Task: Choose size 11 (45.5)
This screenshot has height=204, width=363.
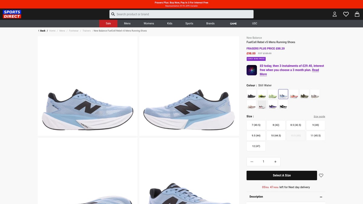Action: 316,136
